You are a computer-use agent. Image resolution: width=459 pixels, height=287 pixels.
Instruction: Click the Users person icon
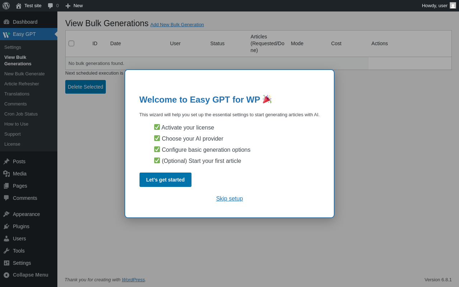pyautogui.click(x=6, y=239)
